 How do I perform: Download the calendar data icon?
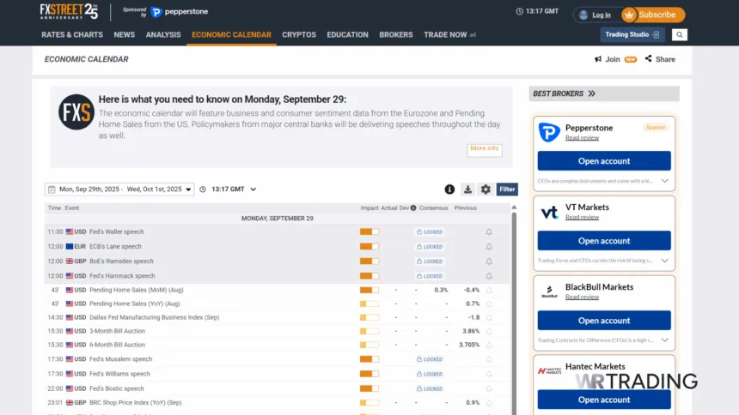(467, 189)
